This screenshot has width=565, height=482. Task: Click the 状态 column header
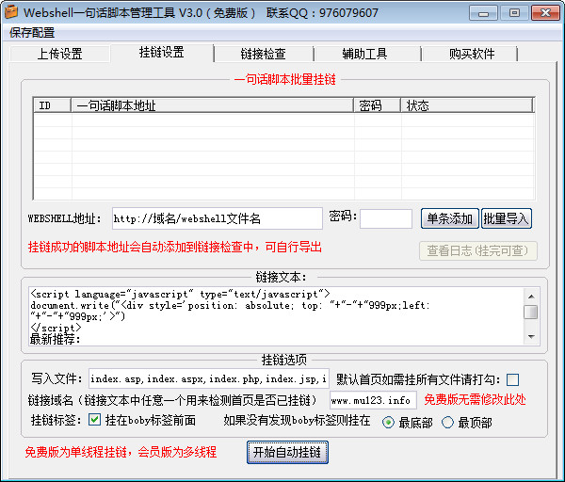pyautogui.click(x=467, y=105)
